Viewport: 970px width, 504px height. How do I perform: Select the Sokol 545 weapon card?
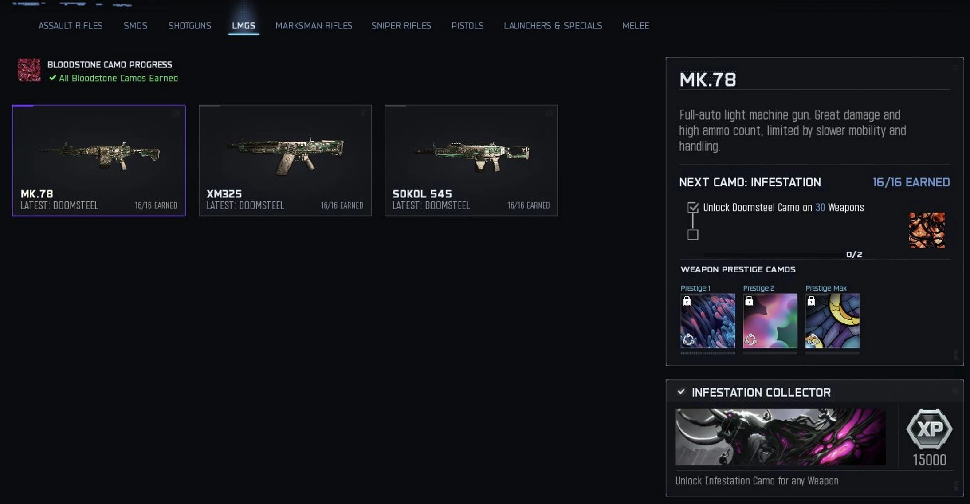471,161
